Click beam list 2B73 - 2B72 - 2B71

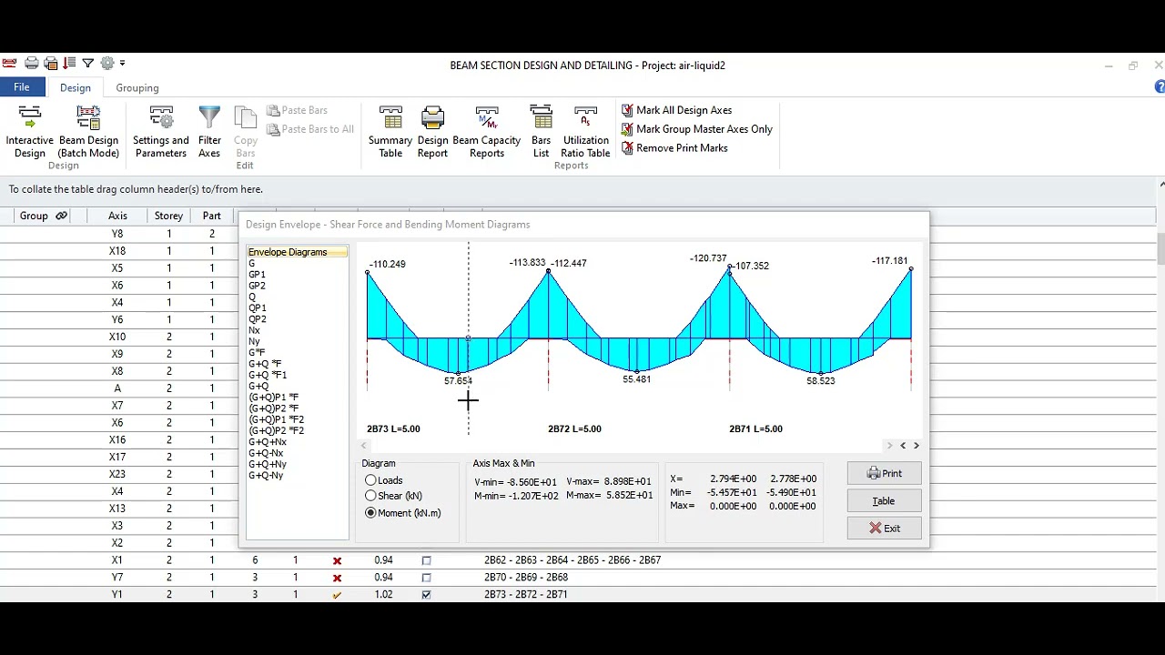526,595
